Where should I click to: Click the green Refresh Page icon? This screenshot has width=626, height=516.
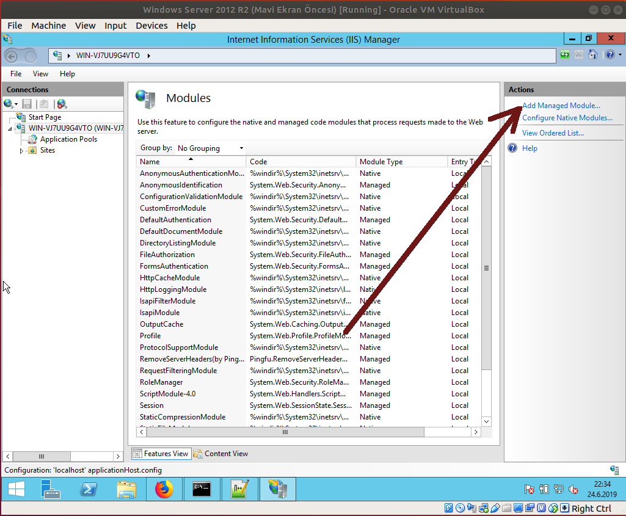click(564, 55)
